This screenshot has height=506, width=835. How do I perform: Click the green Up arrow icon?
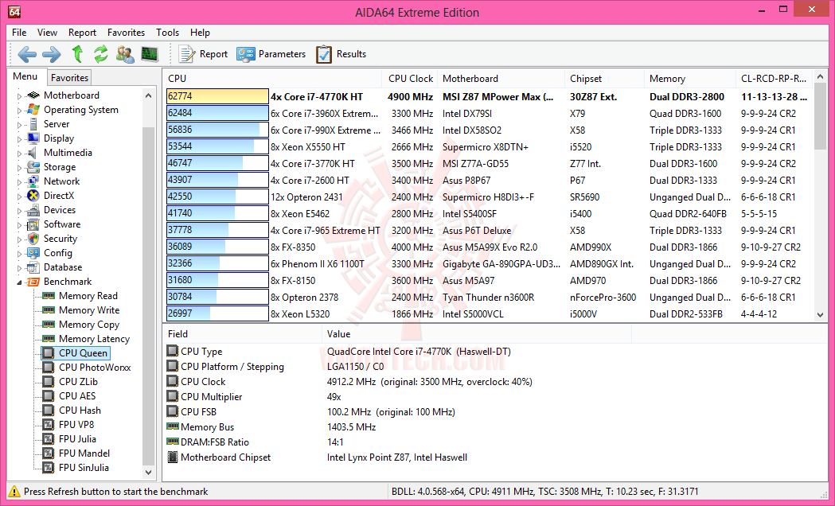pyautogui.click(x=78, y=54)
